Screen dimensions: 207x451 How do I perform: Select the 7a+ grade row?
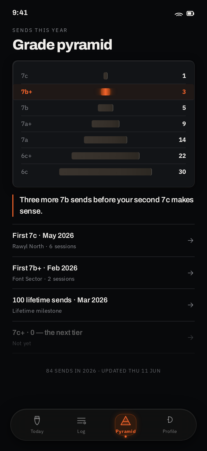pos(104,124)
